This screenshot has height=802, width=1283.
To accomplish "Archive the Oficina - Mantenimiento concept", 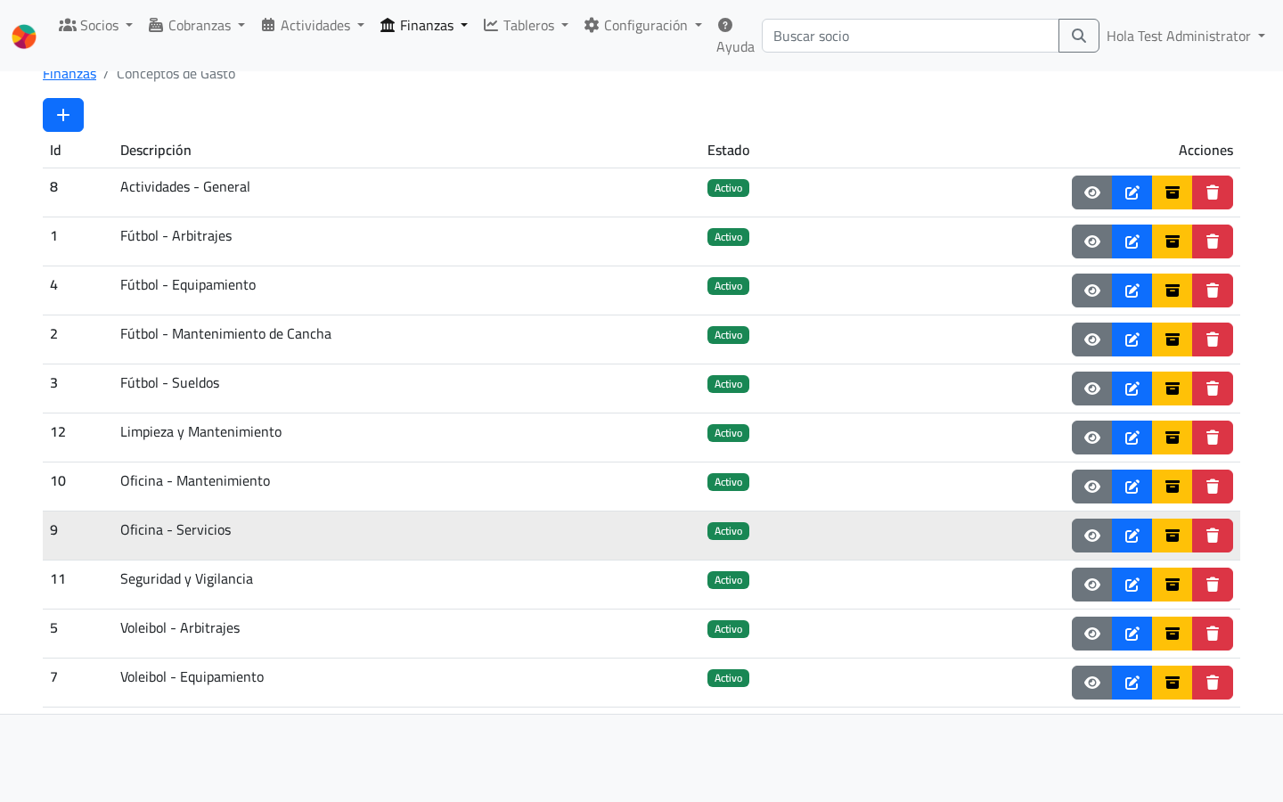I will click(x=1172, y=487).
